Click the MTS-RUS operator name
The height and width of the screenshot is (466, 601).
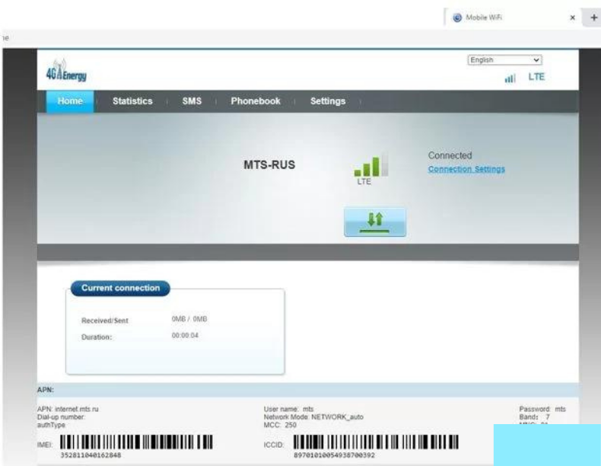pyautogui.click(x=269, y=165)
